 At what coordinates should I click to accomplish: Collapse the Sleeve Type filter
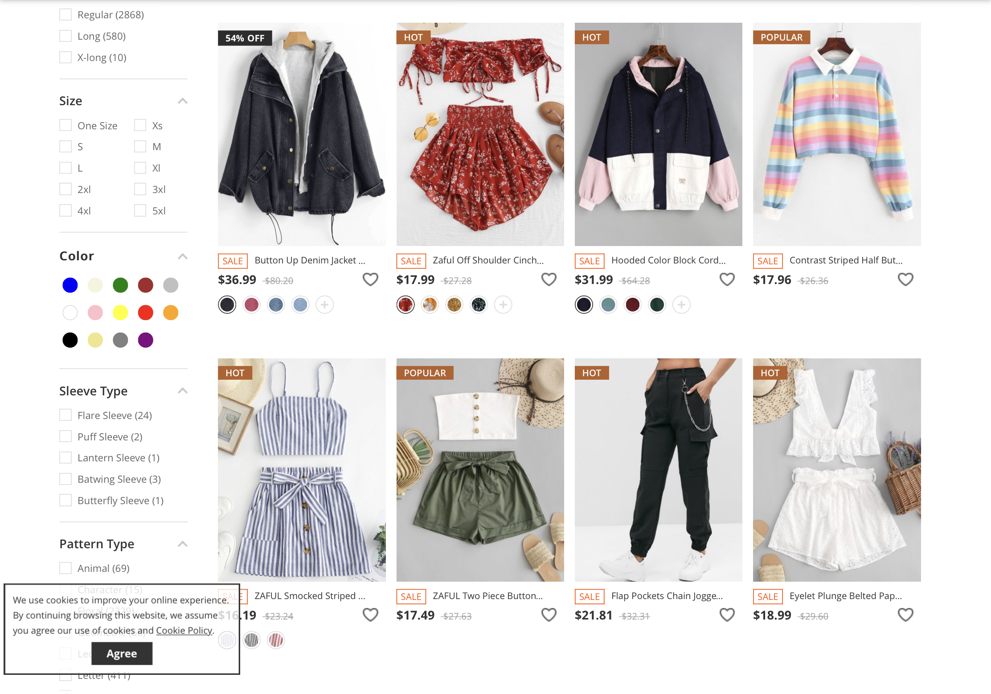182,391
